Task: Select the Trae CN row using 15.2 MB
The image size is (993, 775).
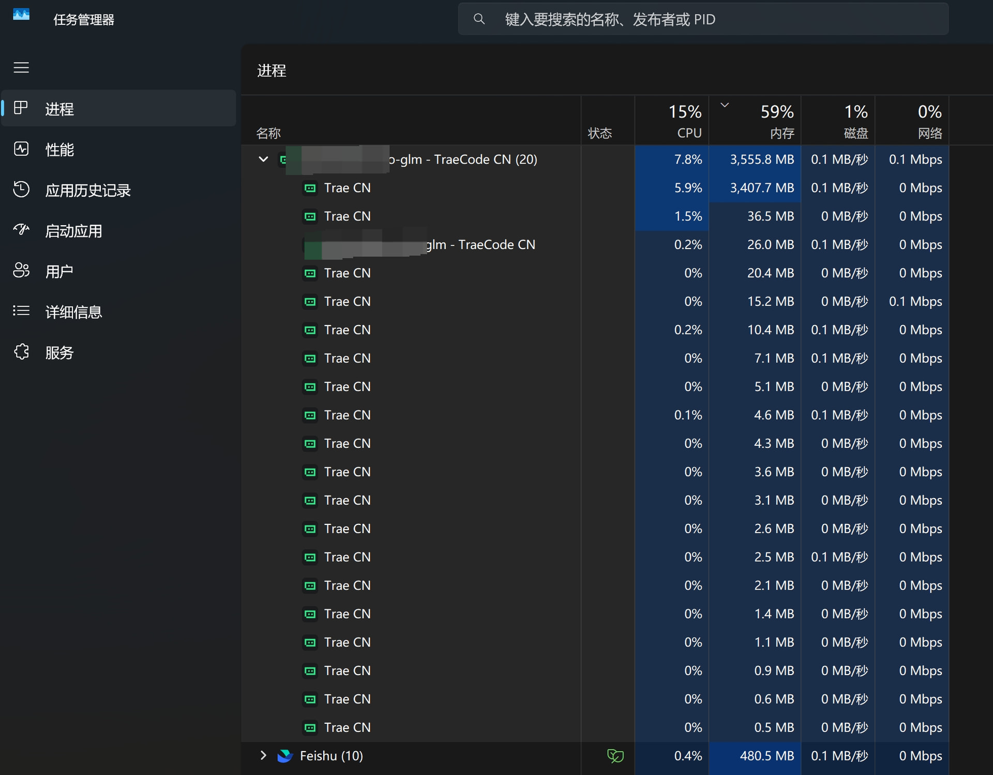Action: [x=595, y=301]
